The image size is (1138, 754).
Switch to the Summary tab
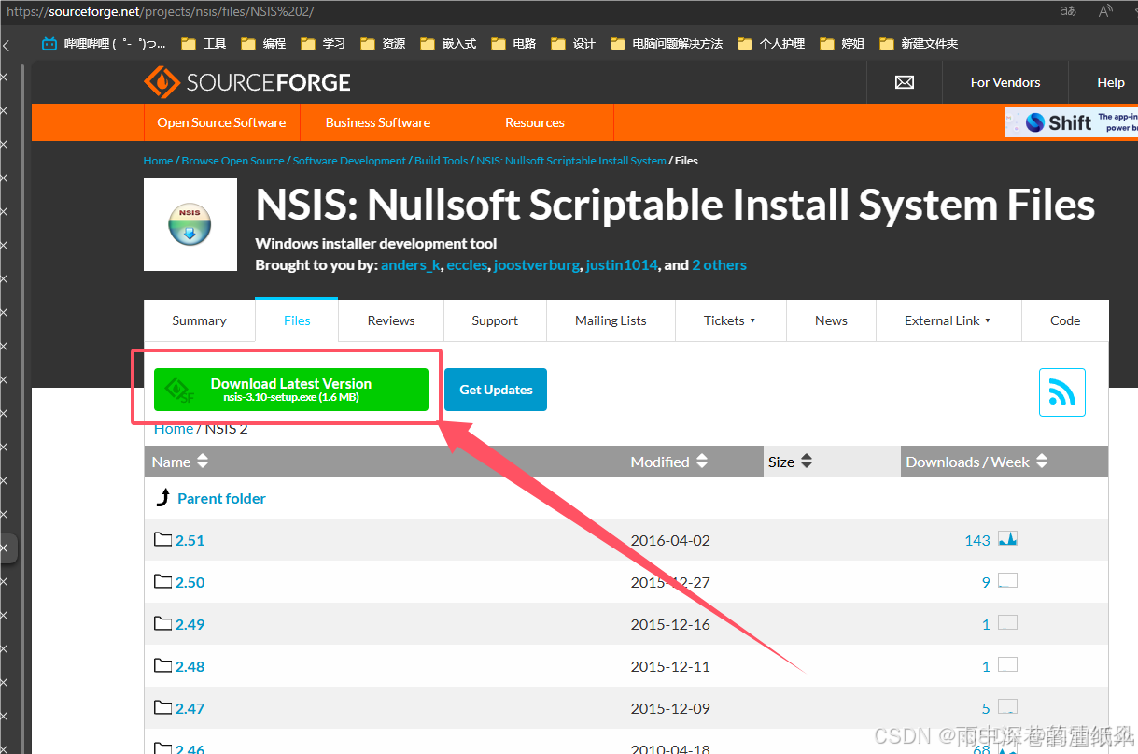click(x=199, y=320)
